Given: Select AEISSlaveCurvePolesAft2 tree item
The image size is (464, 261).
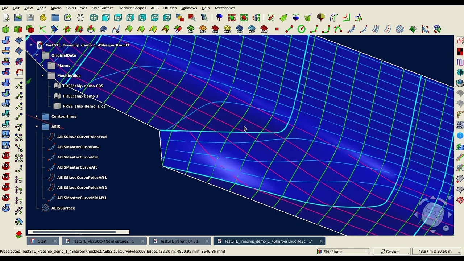Looking at the screenshot, I should click(82, 187).
